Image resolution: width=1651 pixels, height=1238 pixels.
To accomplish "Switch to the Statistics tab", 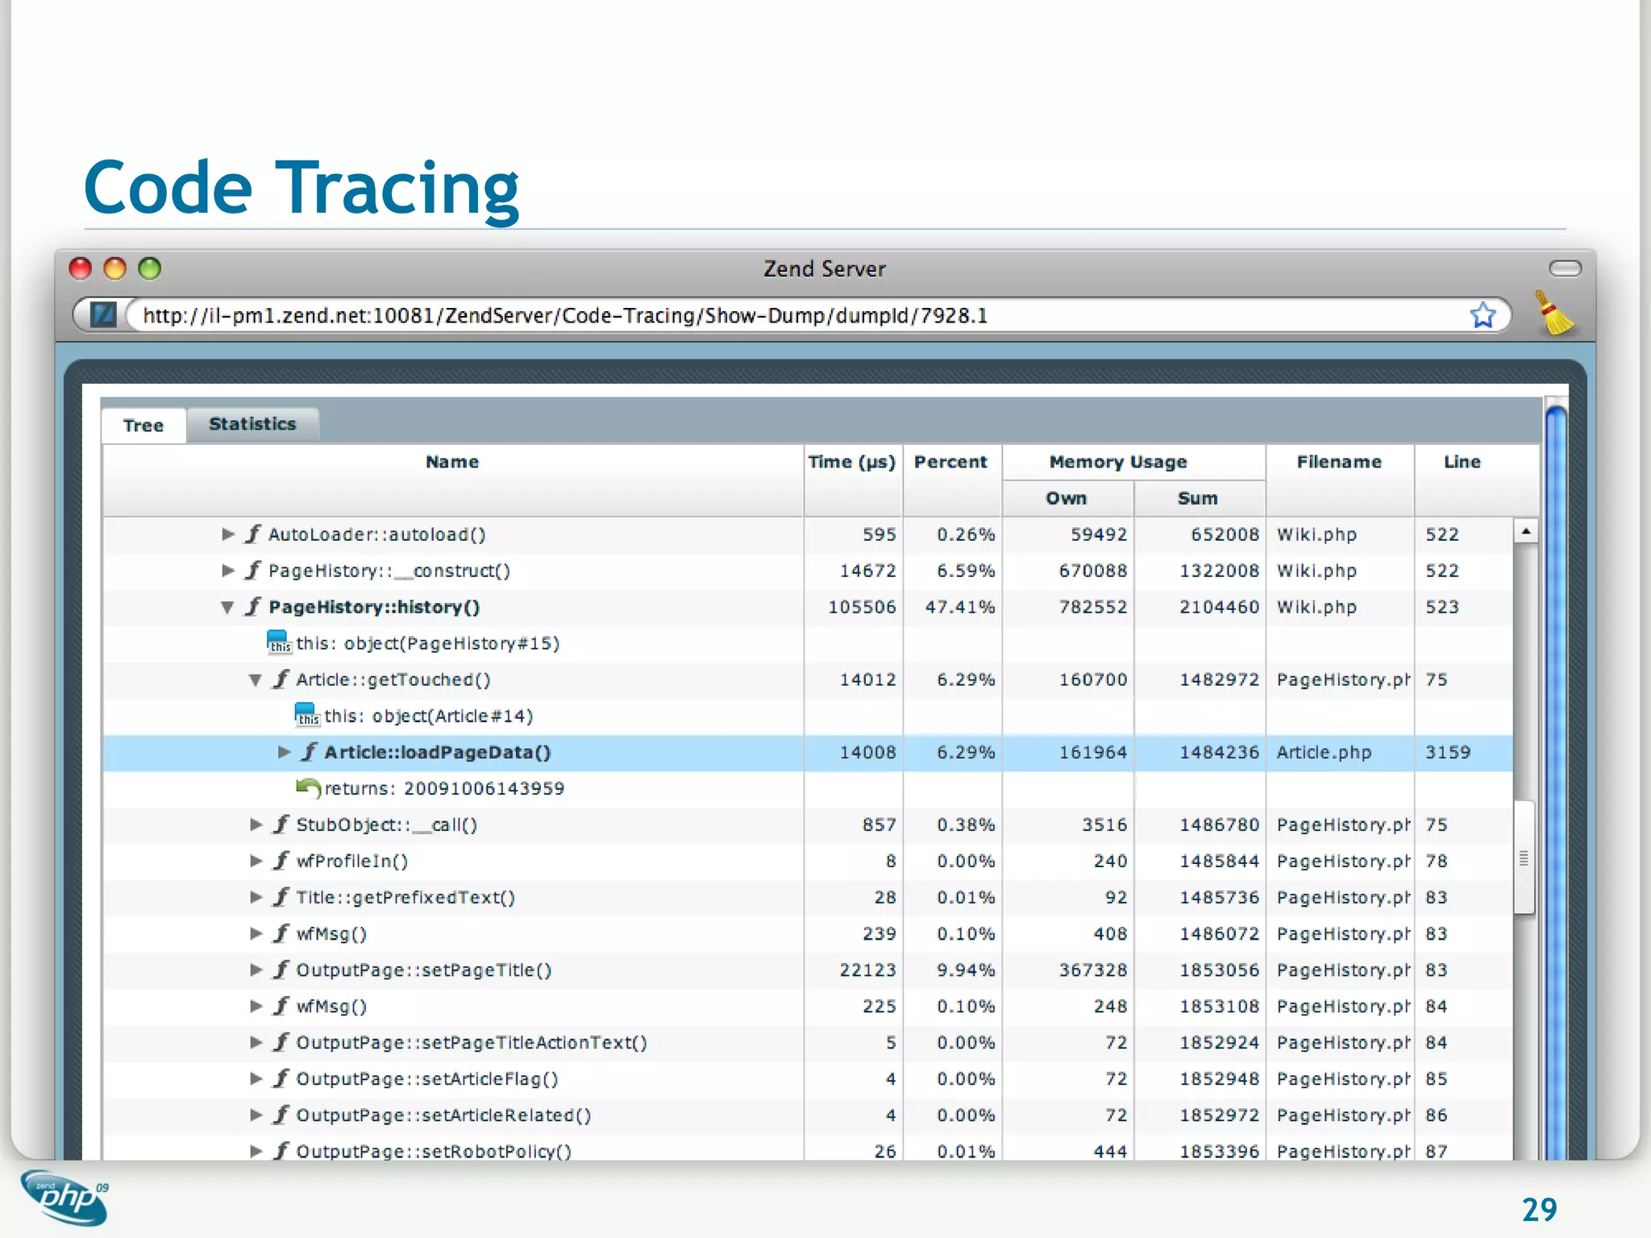I will [252, 424].
